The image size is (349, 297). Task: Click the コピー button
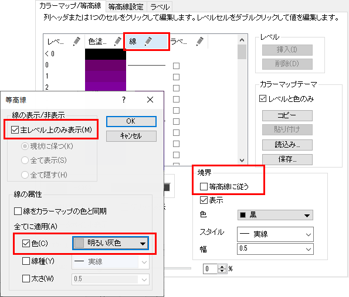pyautogui.click(x=287, y=115)
